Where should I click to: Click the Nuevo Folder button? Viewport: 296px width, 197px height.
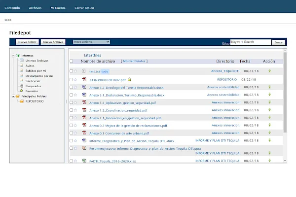[27, 42]
